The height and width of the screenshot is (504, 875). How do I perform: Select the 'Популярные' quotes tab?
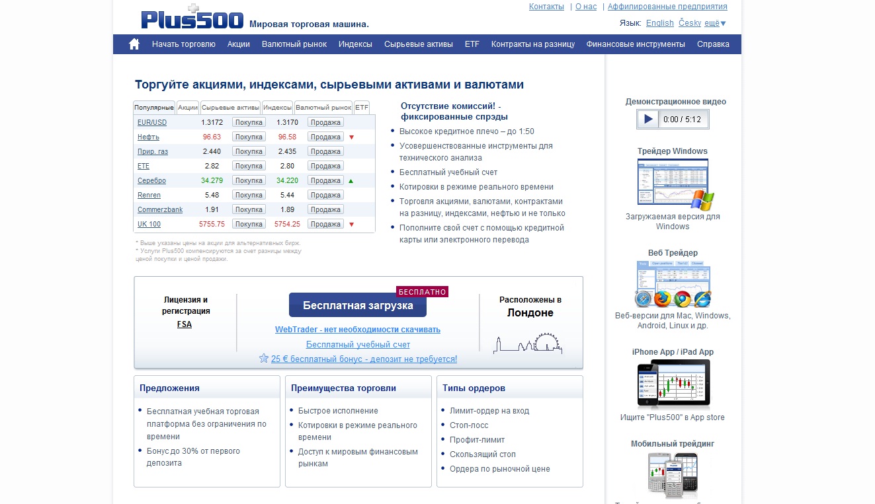(x=154, y=108)
